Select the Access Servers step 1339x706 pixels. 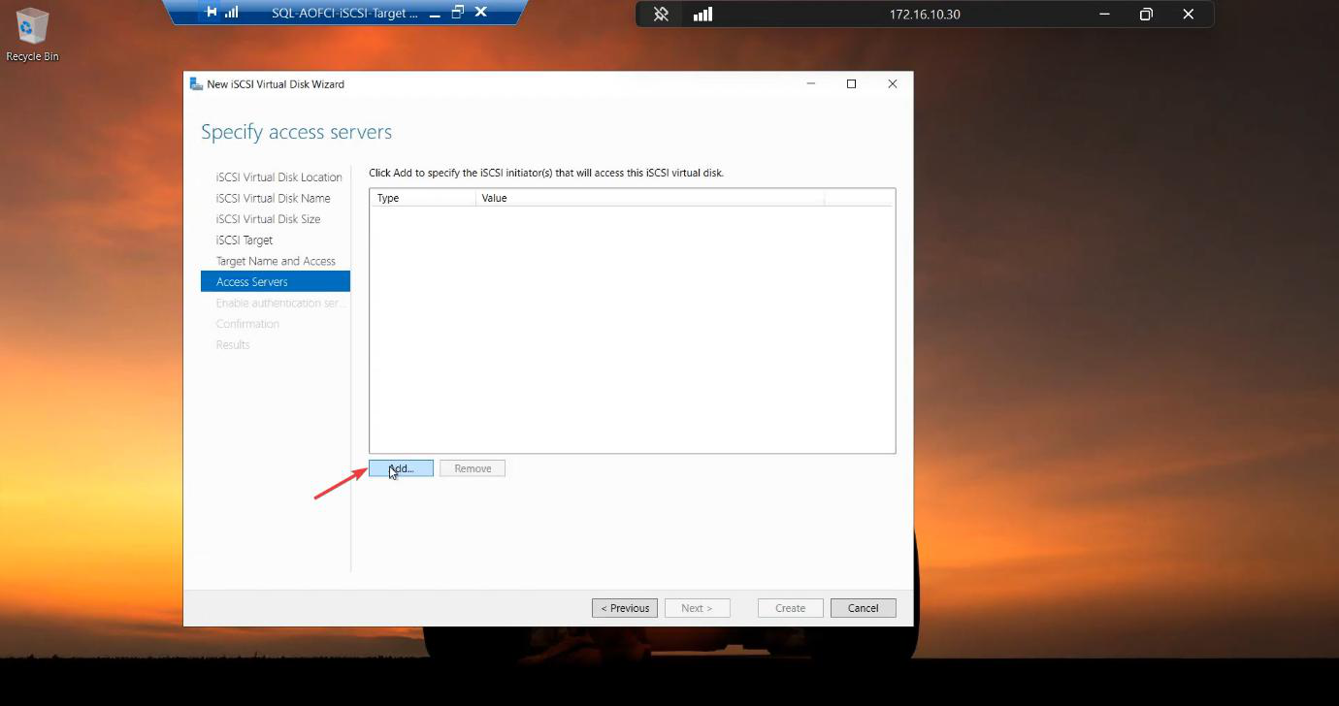[276, 282]
